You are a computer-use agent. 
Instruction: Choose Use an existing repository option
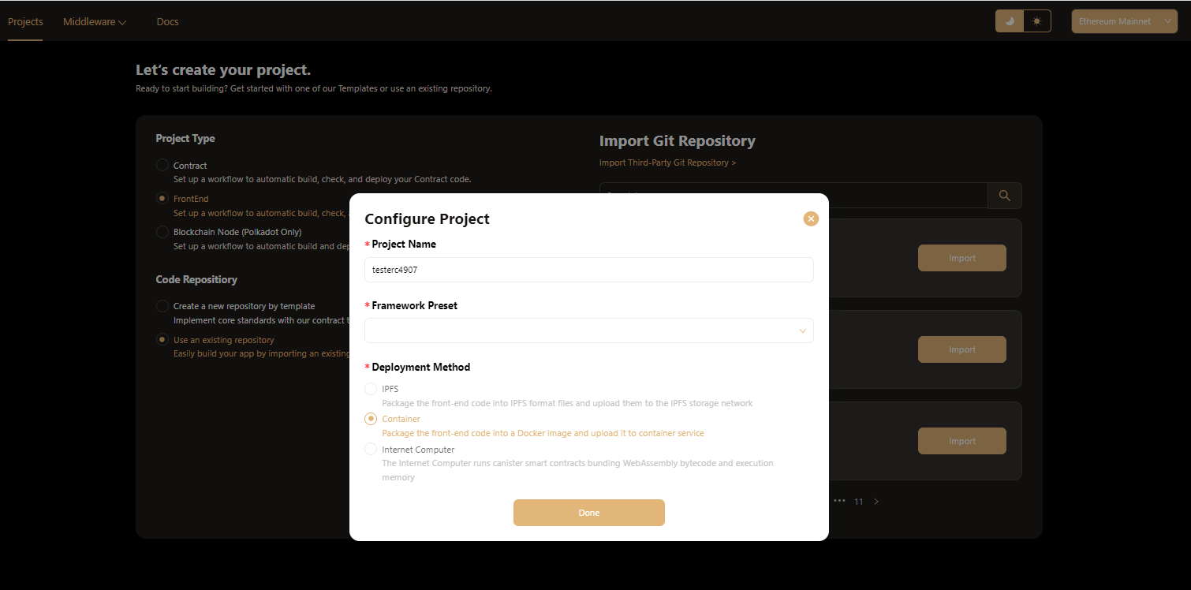(162, 339)
